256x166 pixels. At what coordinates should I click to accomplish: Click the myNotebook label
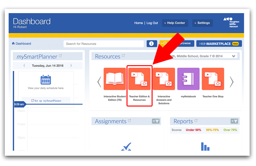coord(188,96)
